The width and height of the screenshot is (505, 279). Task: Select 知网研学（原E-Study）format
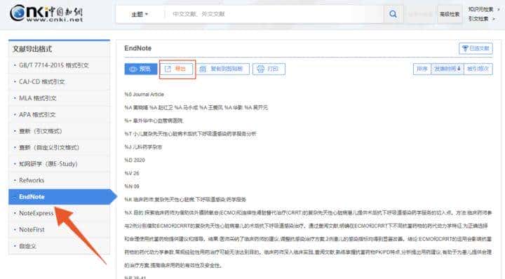pos(59,164)
